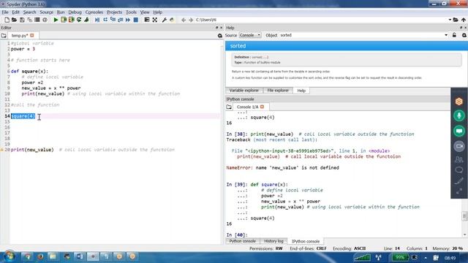Show participants in meeting sidebar
Screen dimensions: 468x263
point(459,159)
